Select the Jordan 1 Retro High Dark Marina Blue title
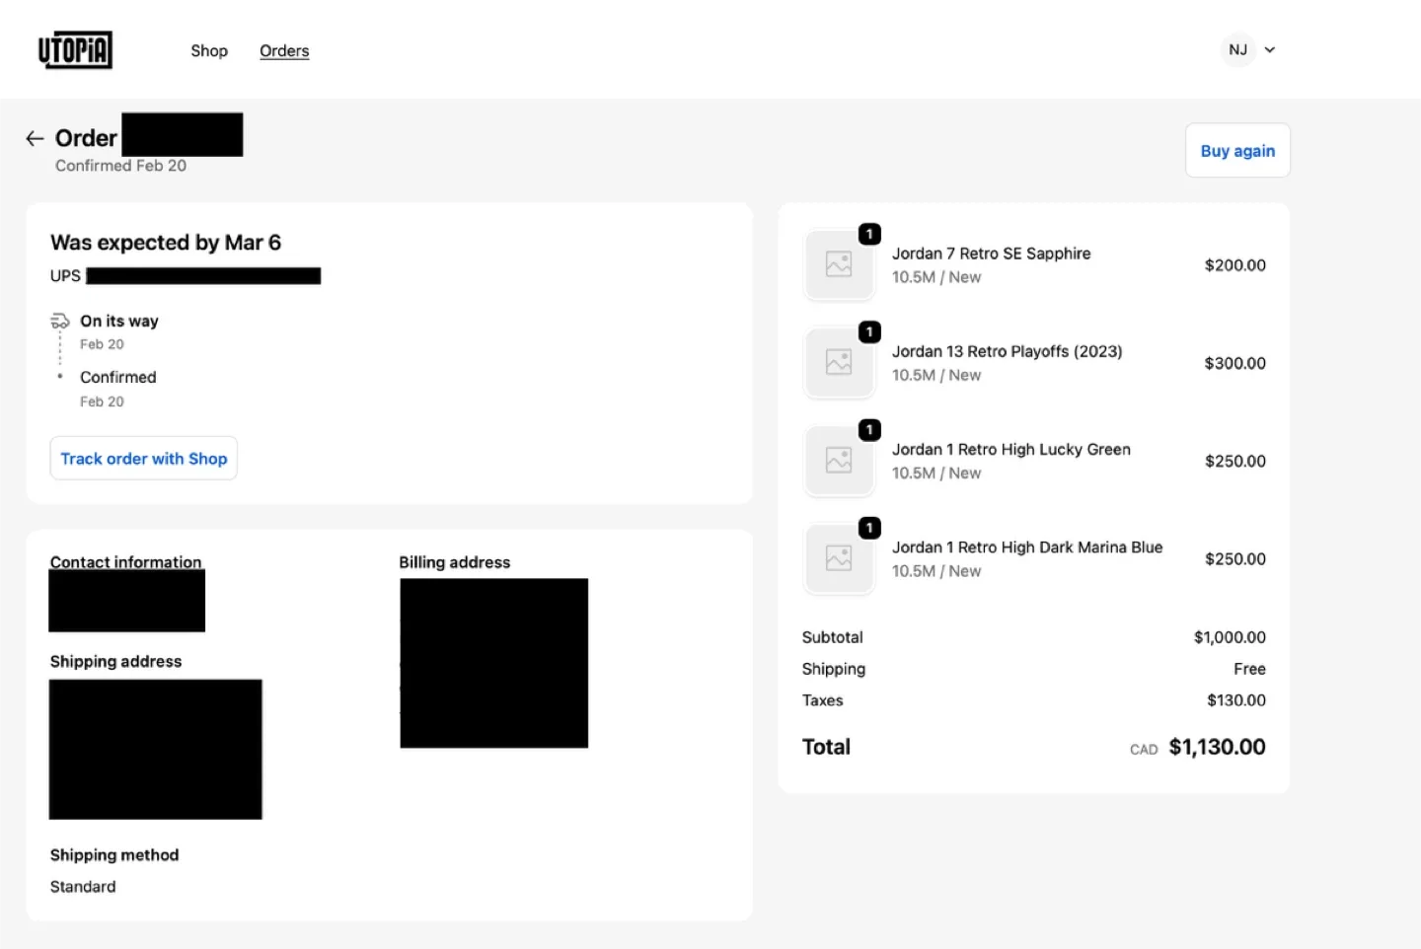The height and width of the screenshot is (949, 1421). point(1027,547)
